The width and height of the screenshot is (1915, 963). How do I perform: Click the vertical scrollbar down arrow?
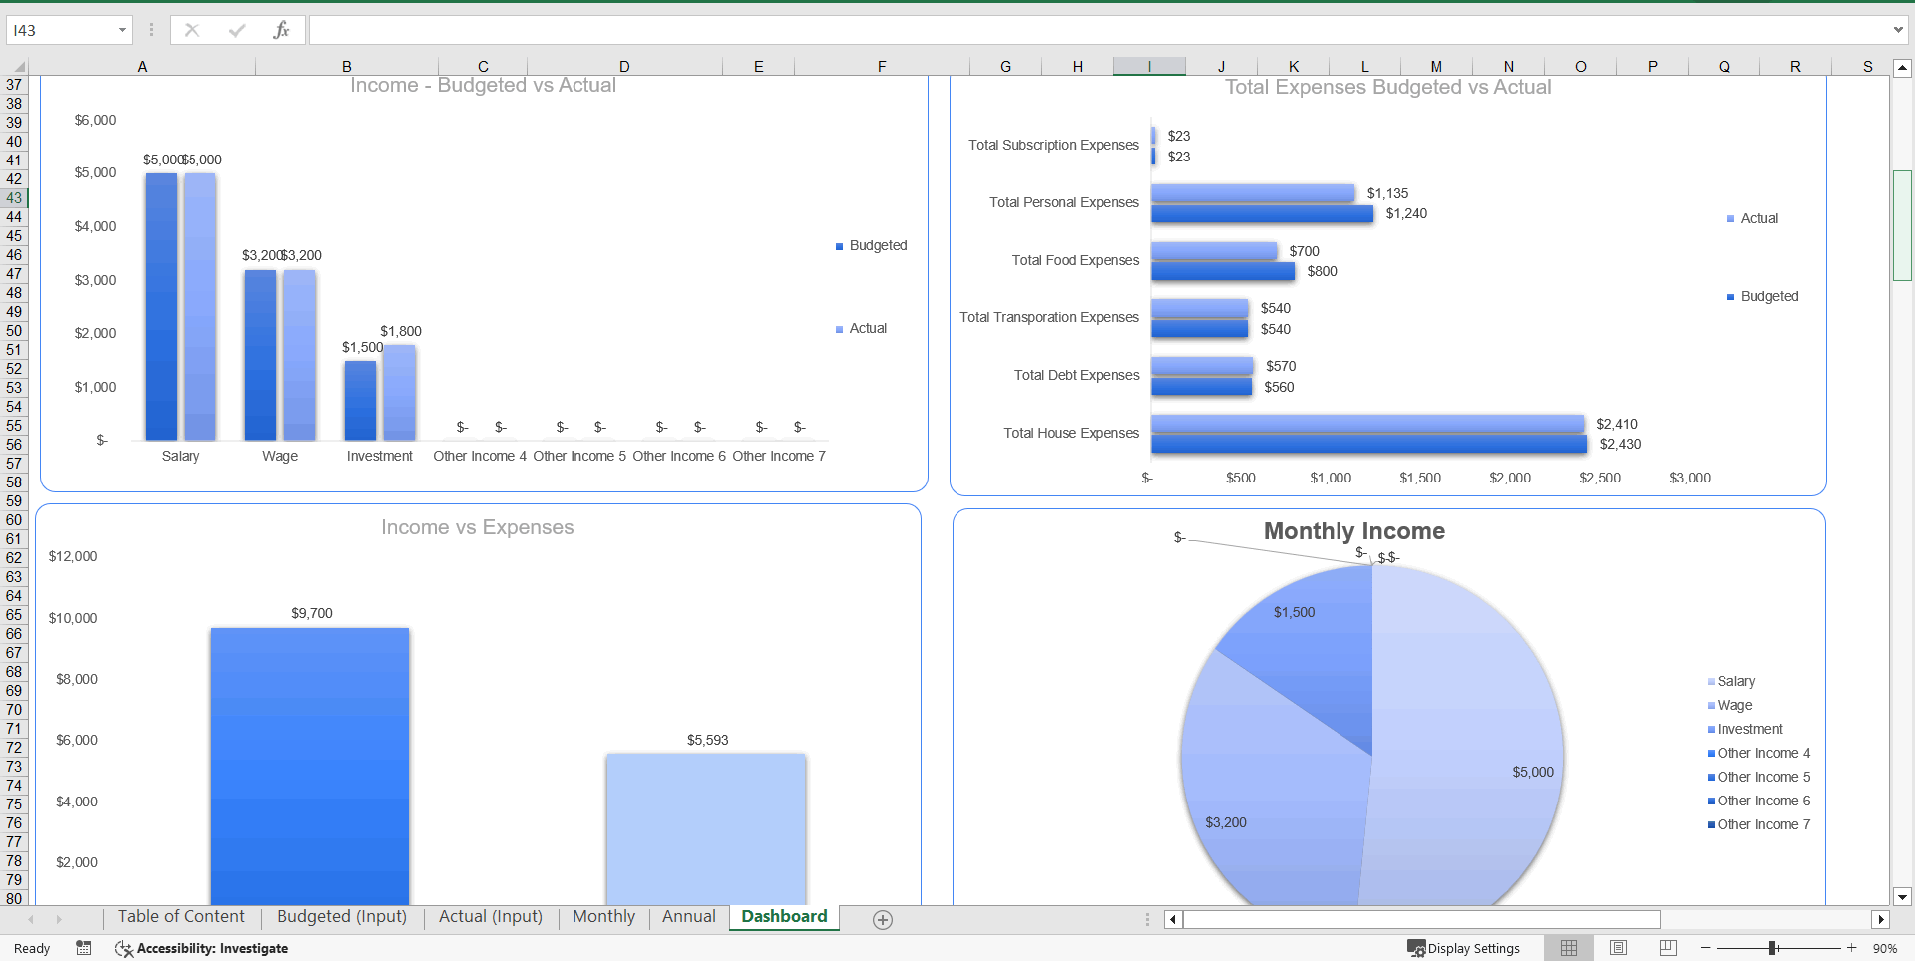1902,897
